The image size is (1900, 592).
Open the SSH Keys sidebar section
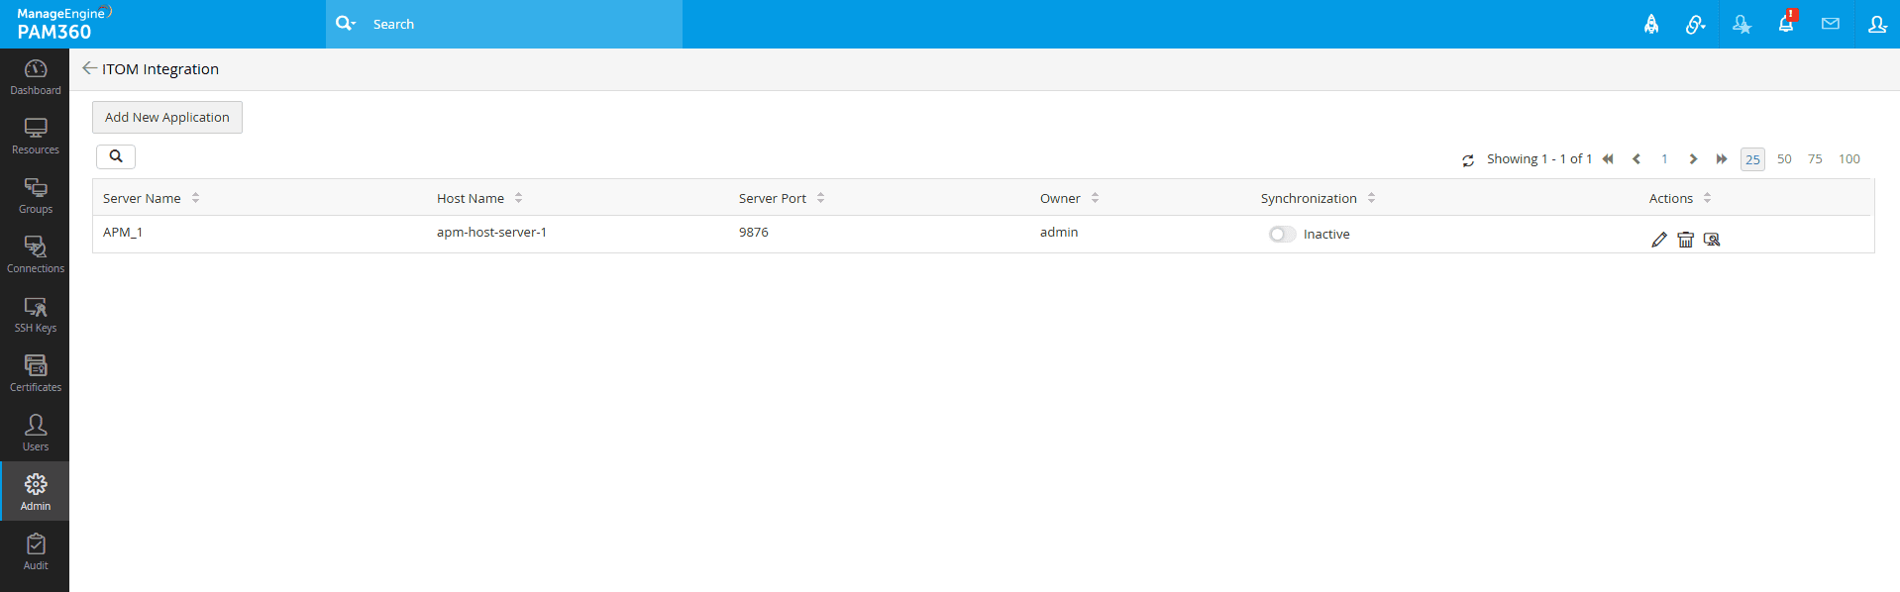[x=35, y=315]
